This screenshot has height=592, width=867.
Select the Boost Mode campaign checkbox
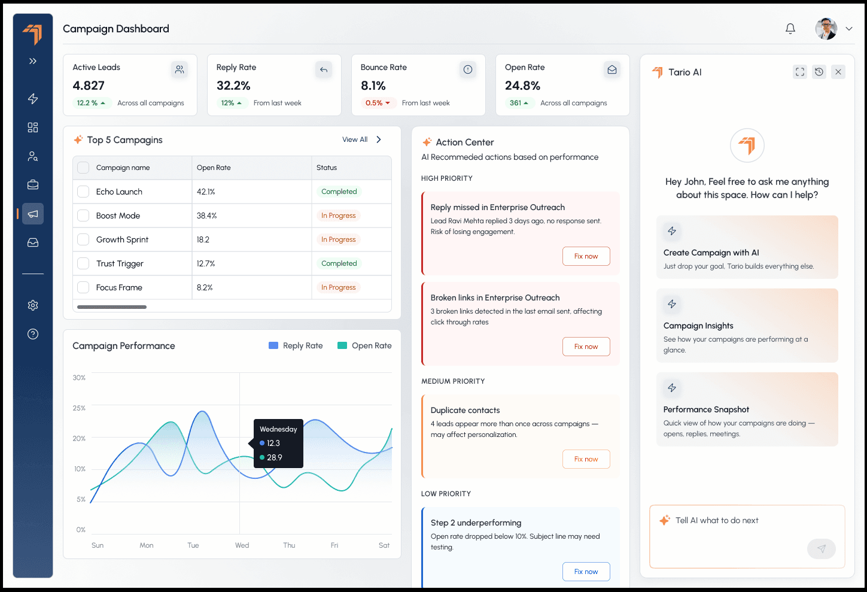point(83,215)
